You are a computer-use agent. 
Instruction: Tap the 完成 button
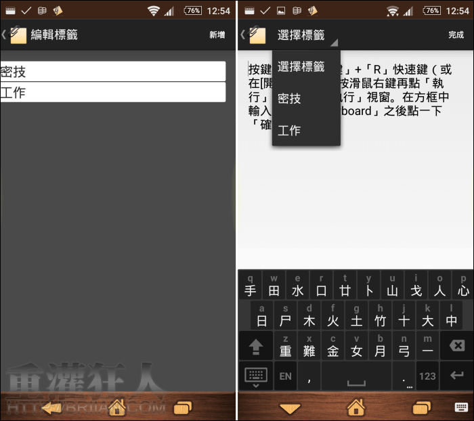(456, 35)
